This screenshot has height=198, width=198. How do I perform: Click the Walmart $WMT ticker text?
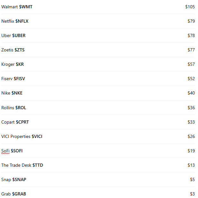tap(17, 7)
